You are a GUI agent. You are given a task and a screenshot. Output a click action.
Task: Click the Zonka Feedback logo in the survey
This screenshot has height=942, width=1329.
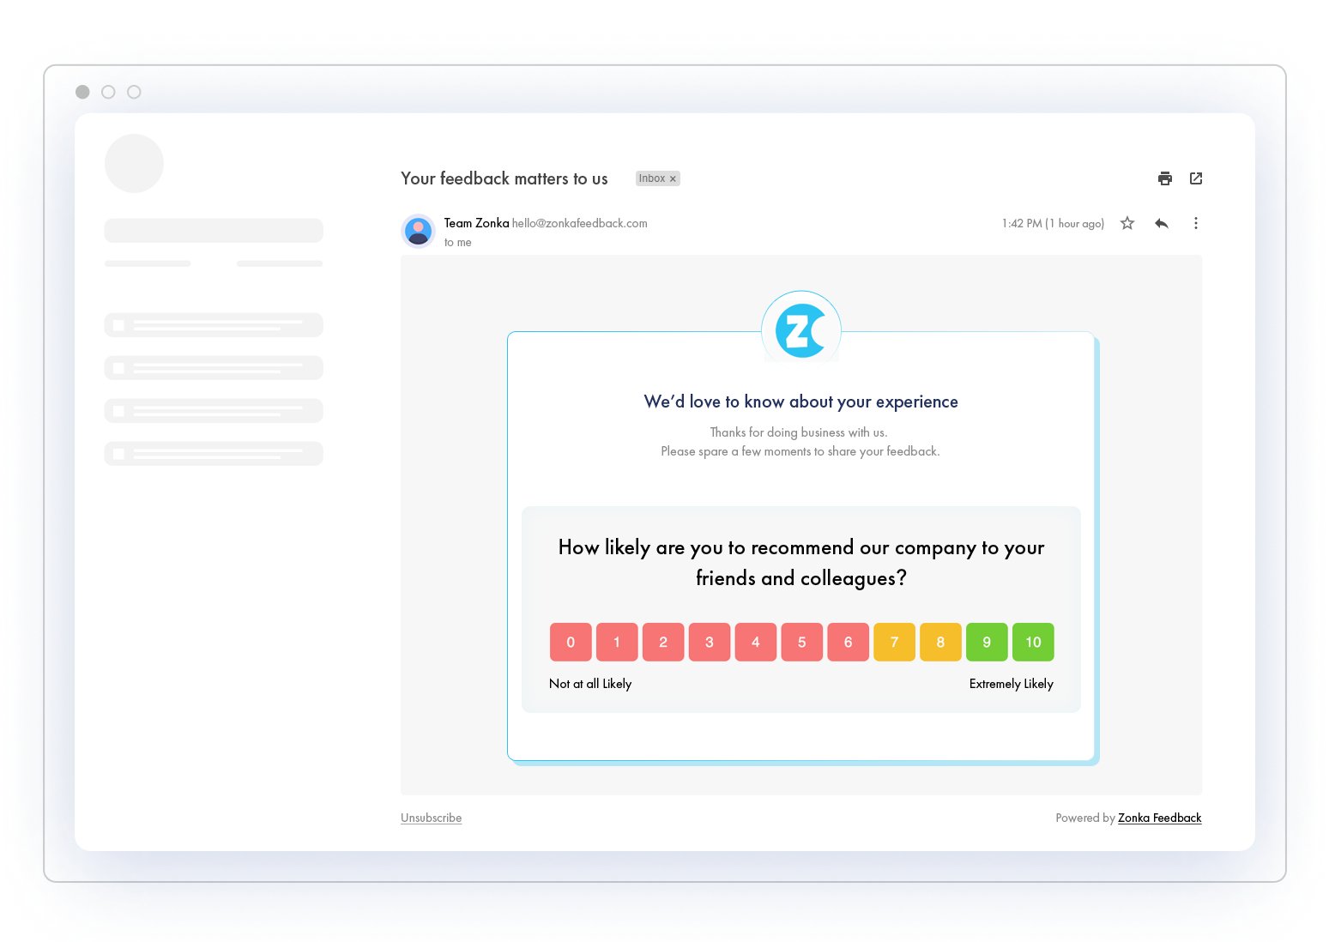click(800, 329)
